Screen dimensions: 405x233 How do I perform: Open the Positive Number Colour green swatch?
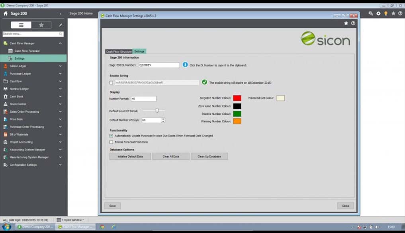click(237, 114)
